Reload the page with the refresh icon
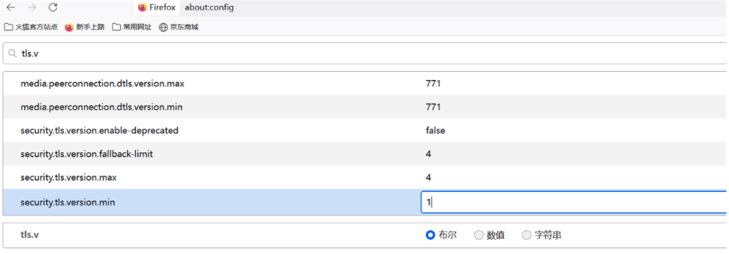The image size is (729, 254). (53, 8)
